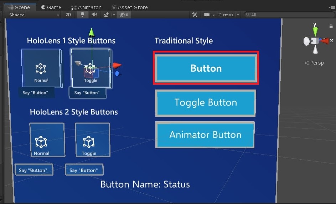Click "Traditional Style" heading text
Viewport: 336px width, 204px height.
pos(183,41)
